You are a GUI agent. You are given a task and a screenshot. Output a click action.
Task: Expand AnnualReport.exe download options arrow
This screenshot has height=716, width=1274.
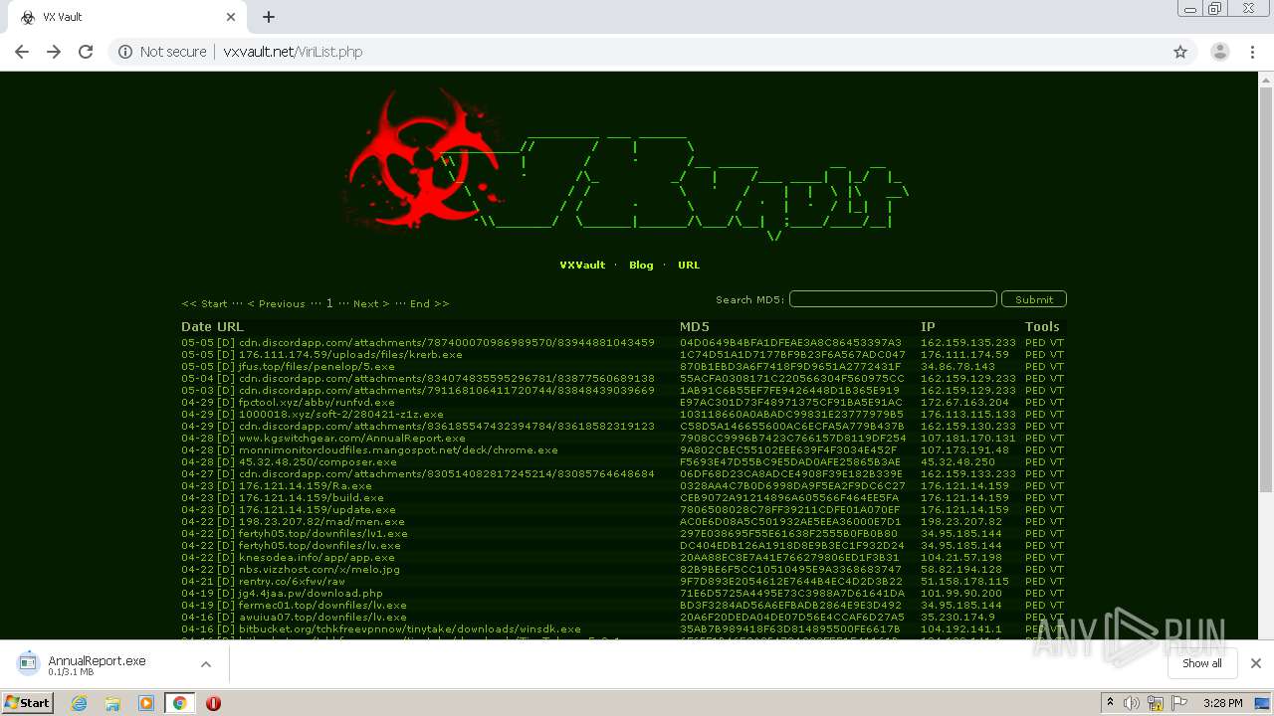point(206,664)
